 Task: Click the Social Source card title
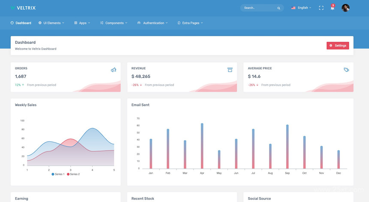click(259, 199)
